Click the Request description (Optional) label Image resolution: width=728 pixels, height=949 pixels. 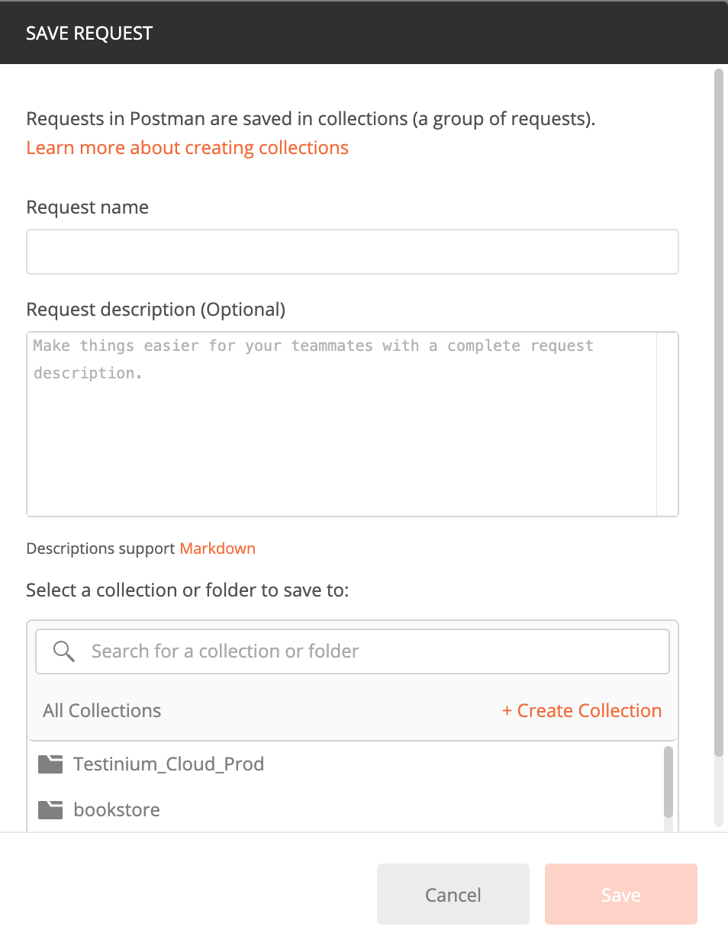(156, 310)
